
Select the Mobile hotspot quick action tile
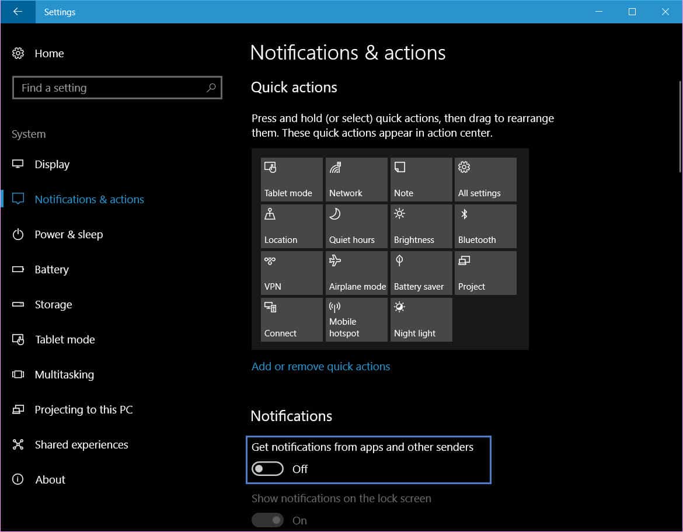click(356, 319)
